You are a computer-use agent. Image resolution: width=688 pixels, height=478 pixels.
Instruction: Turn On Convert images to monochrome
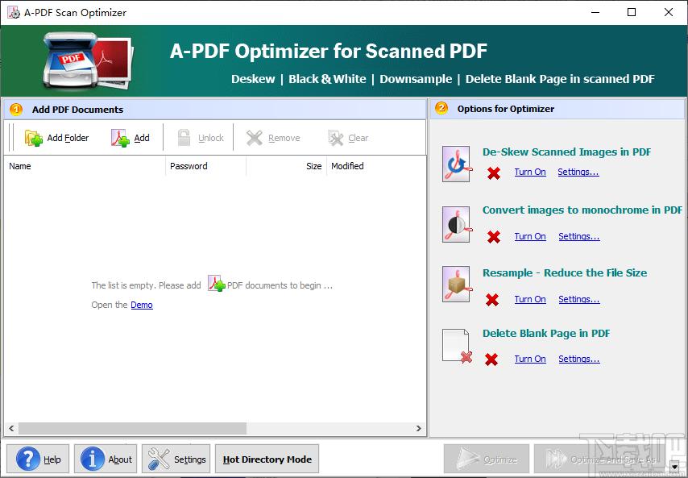click(530, 236)
